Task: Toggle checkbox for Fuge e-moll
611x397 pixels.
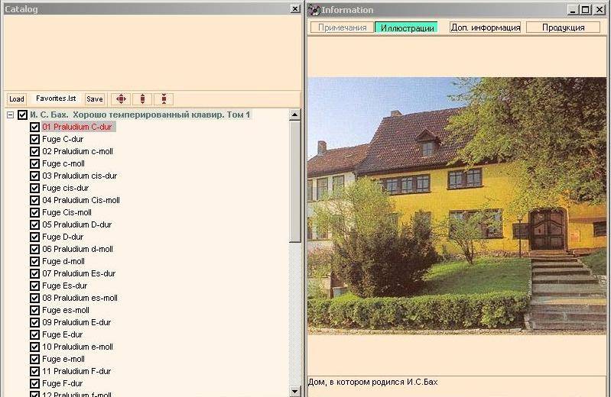Action: 34,359
